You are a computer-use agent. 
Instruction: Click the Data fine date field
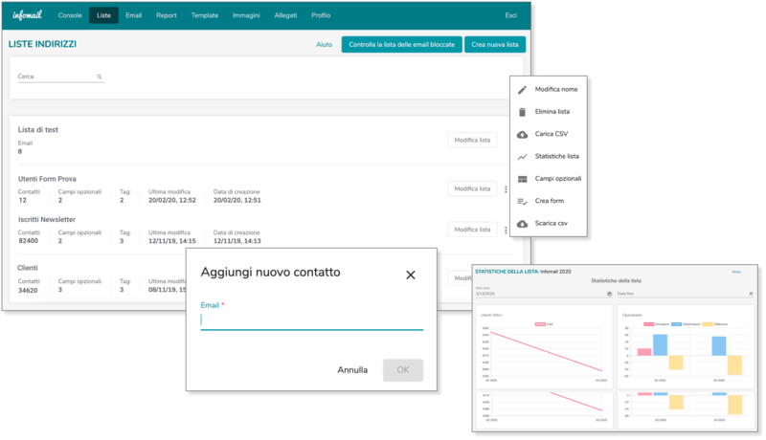pyautogui.click(x=685, y=294)
